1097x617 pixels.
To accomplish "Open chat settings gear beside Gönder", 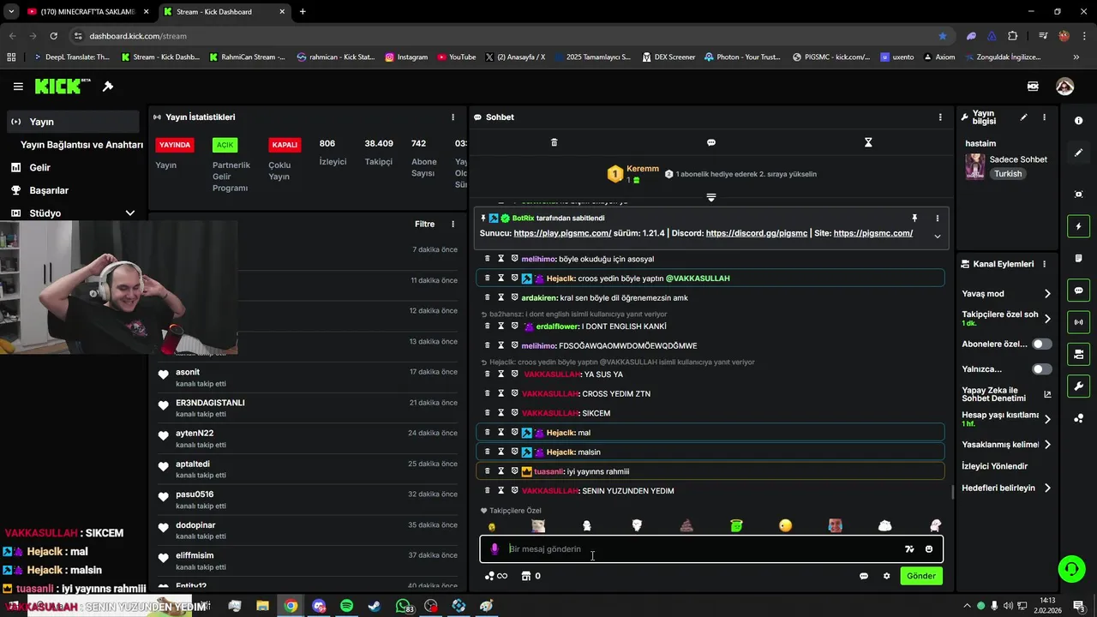I will pos(886,576).
